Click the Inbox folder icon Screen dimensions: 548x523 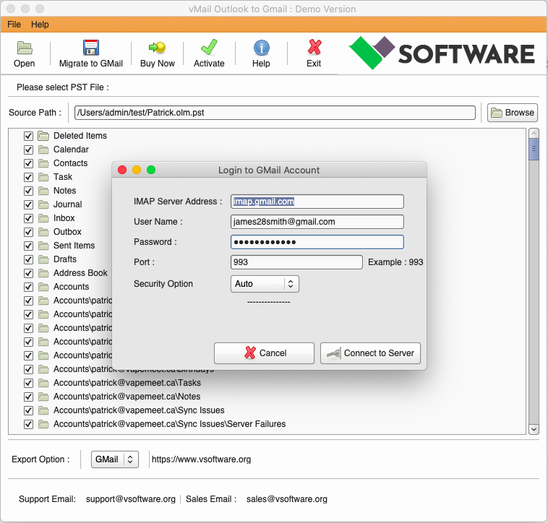(43, 218)
